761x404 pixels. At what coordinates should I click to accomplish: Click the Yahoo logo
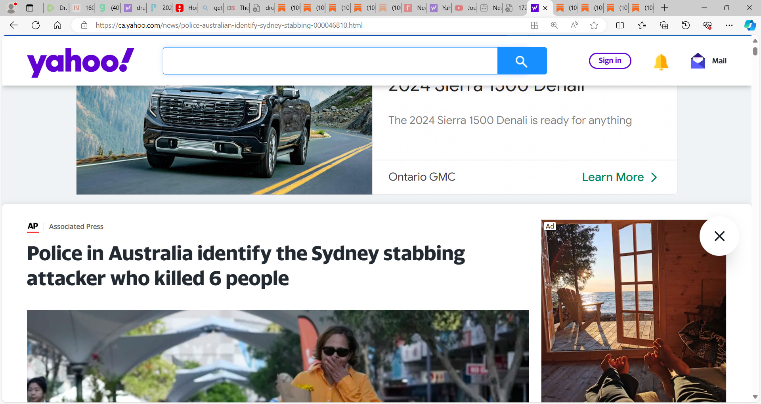[x=81, y=62]
